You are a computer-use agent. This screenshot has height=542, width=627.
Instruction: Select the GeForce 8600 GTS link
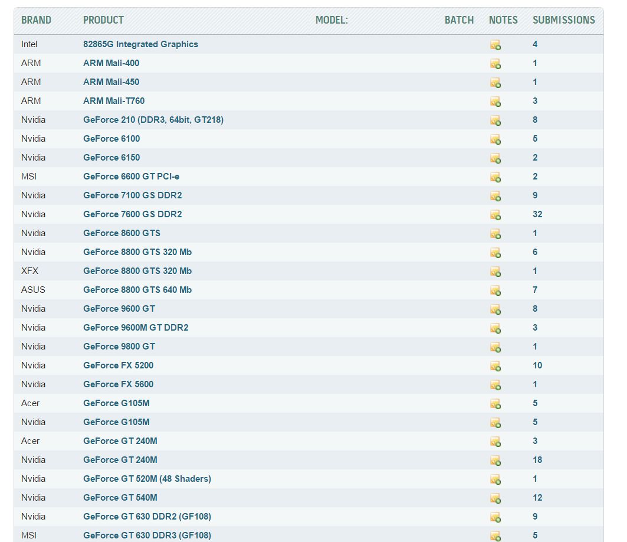click(122, 233)
